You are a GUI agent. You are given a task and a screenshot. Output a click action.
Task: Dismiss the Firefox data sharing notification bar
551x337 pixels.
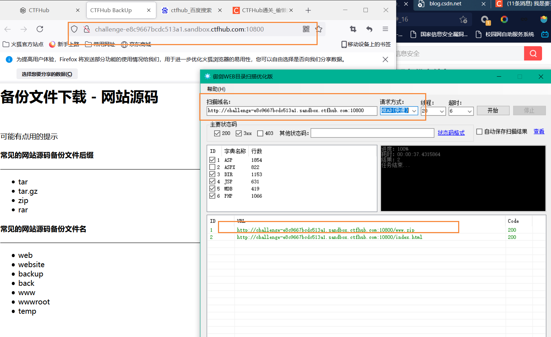385,59
